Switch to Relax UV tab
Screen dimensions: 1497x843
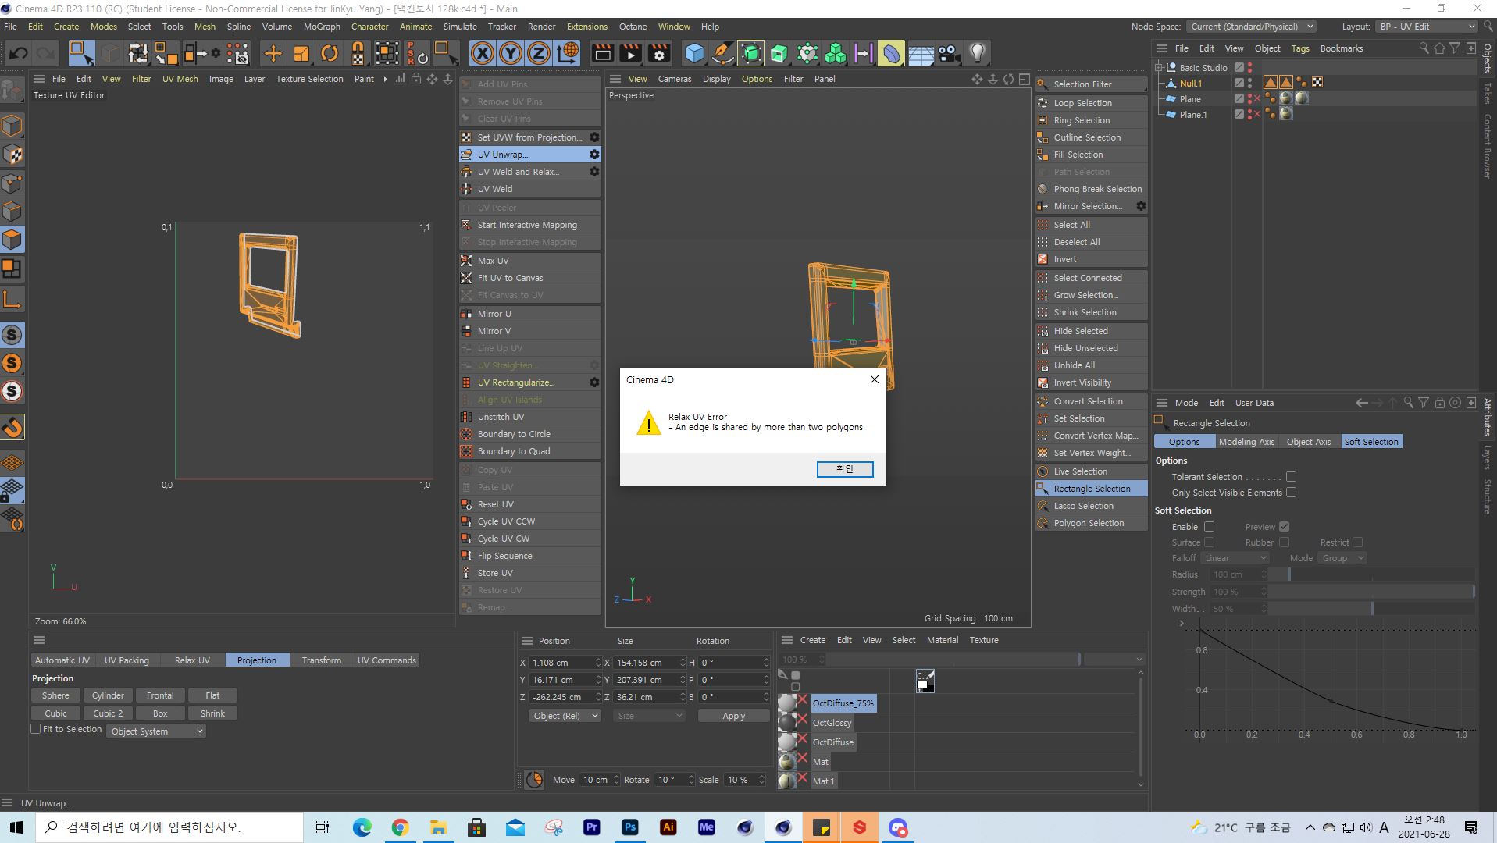[192, 660]
